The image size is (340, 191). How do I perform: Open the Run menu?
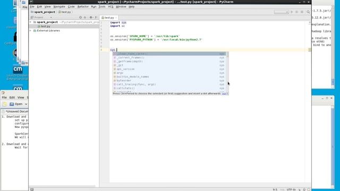point(93,7)
